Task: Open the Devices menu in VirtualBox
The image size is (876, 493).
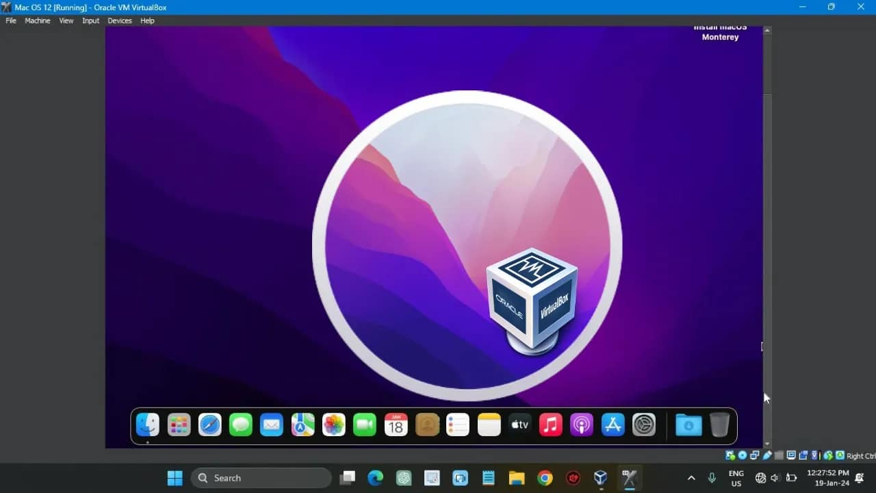Action: coord(119,21)
